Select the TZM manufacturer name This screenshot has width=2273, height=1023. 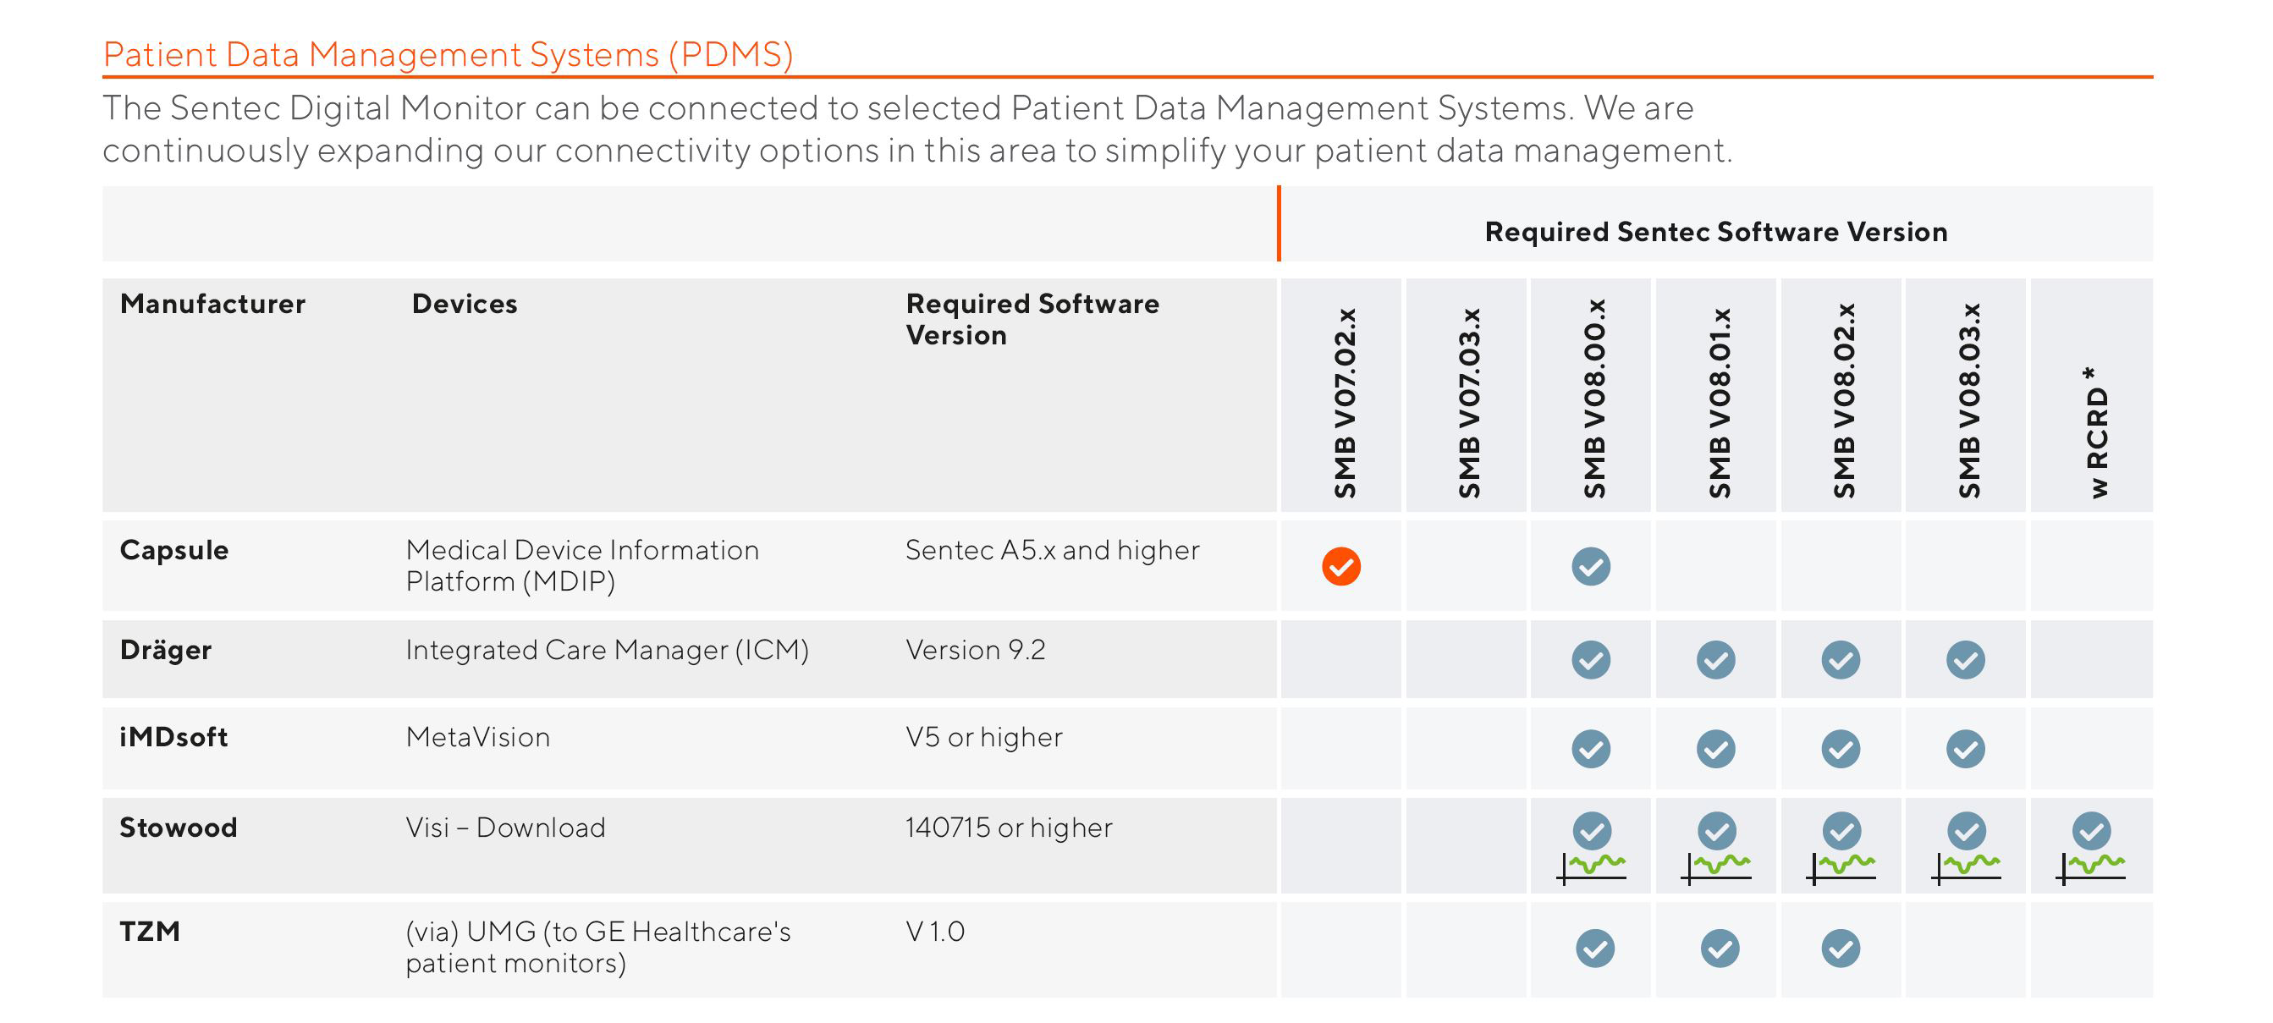150,932
